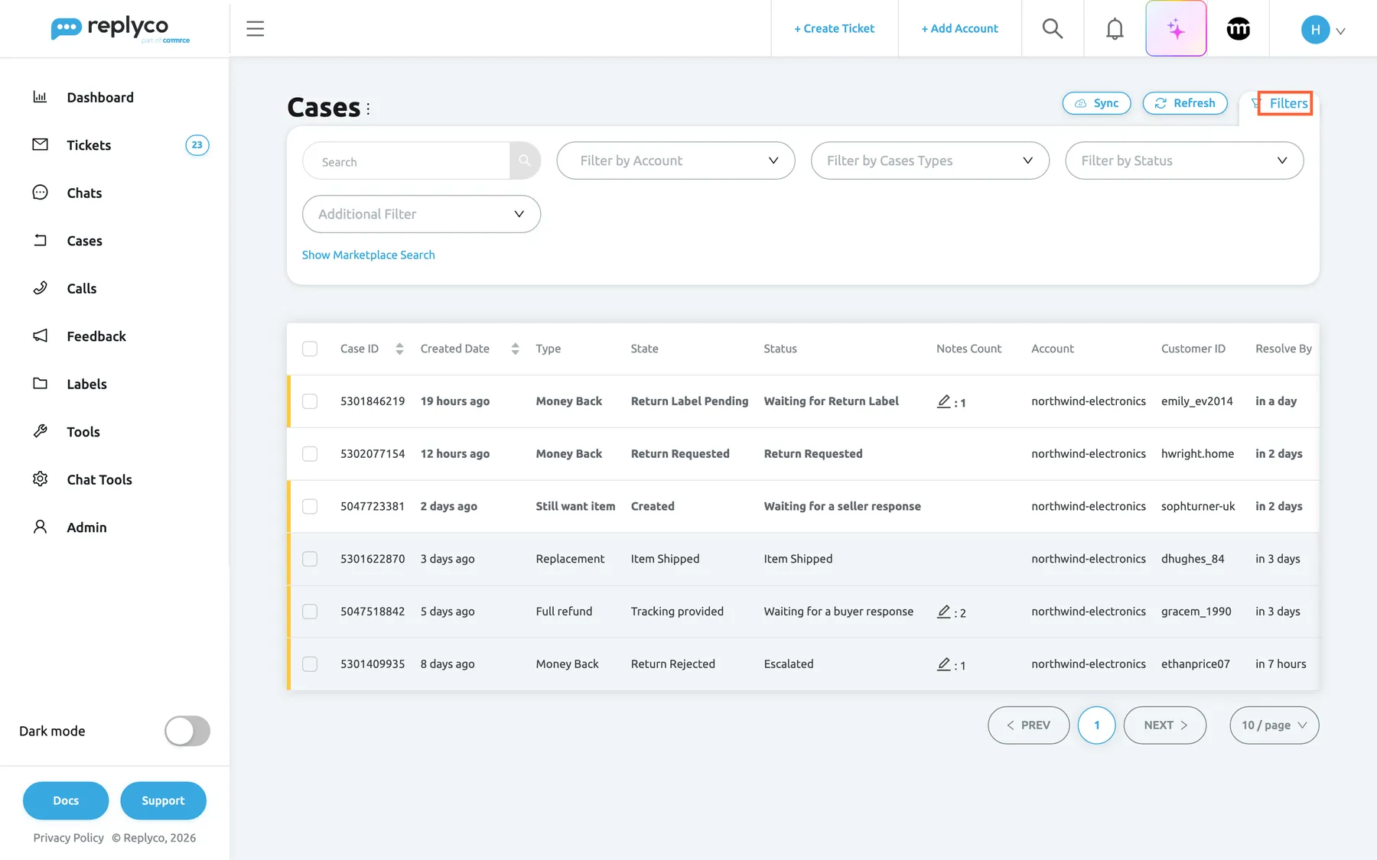Open the Filter by Cases Types dropdown

click(930, 161)
